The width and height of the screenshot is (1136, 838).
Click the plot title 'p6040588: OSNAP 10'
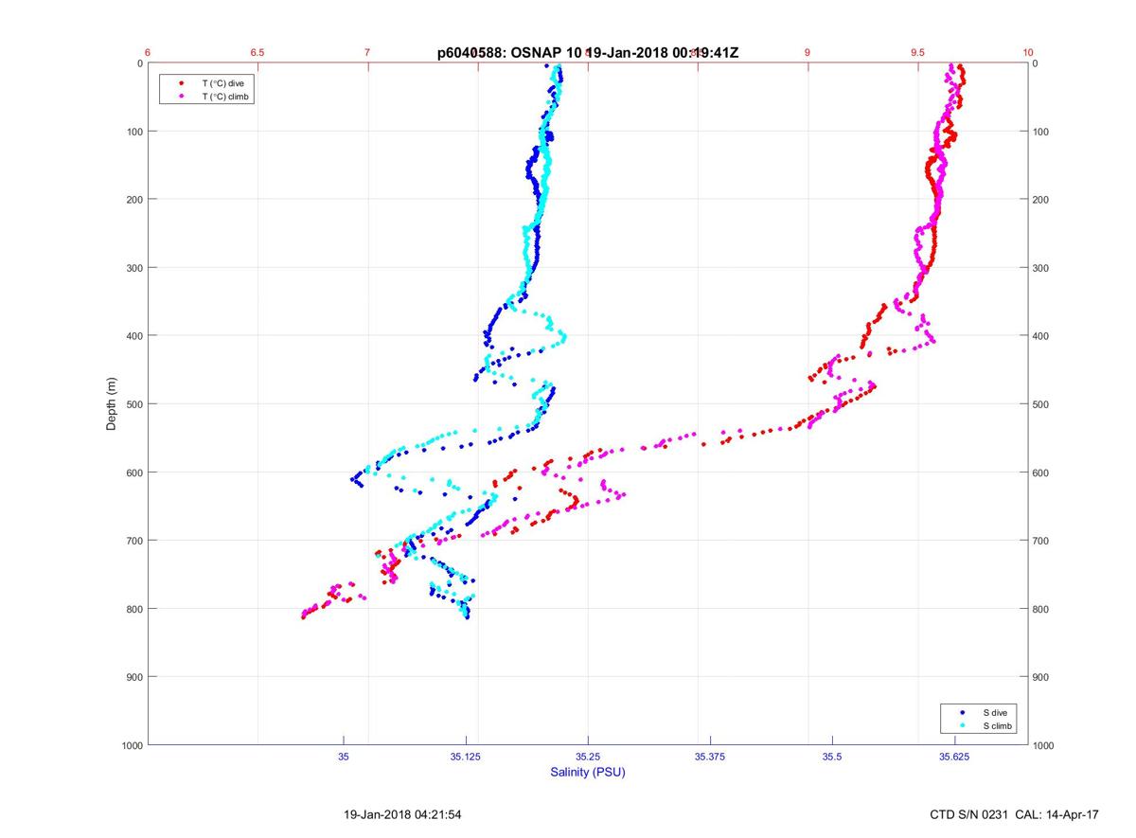(509, 53)
